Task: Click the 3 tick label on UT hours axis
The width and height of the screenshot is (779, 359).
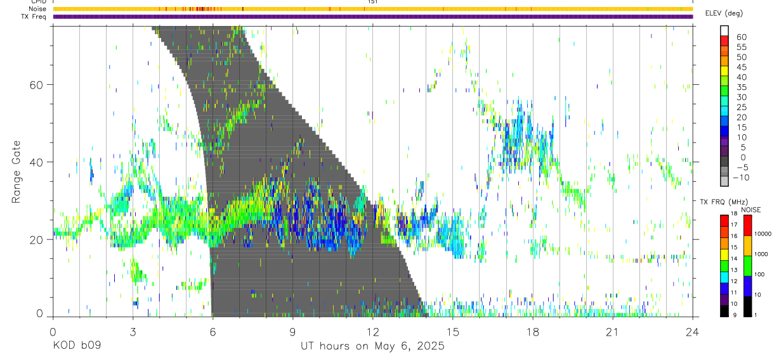Action: click(133, 331)
